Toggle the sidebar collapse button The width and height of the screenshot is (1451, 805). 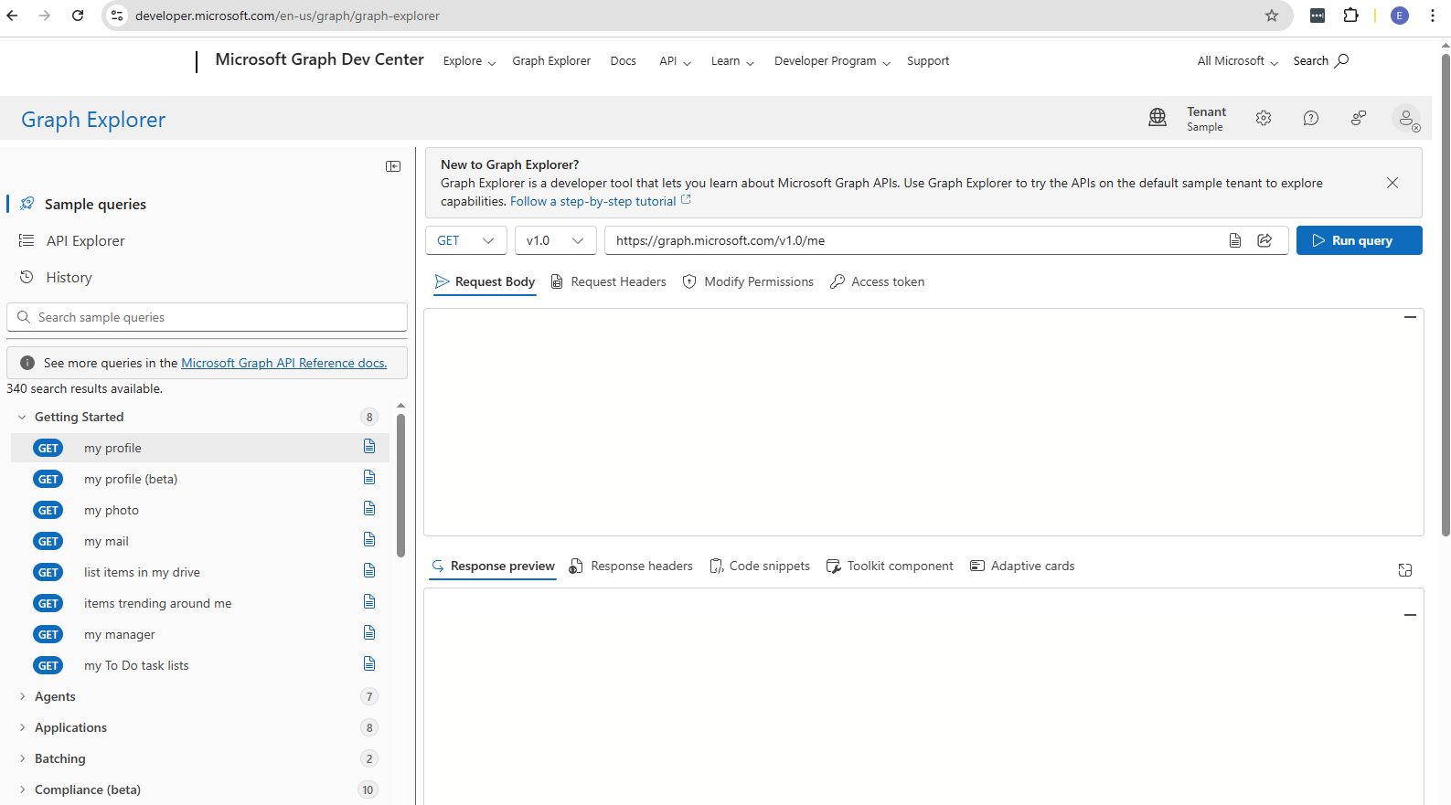click(393, 166)
